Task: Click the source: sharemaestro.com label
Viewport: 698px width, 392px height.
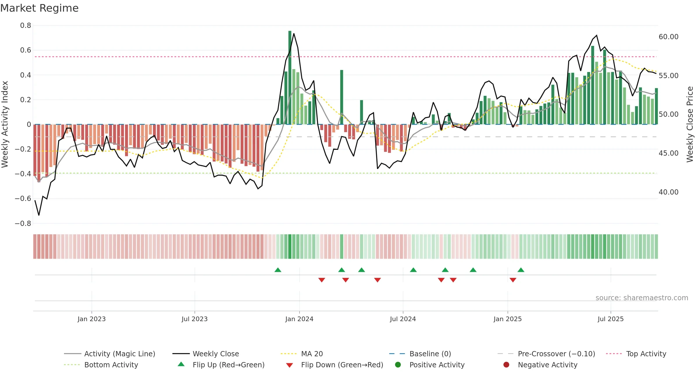Action: [642, 298]
